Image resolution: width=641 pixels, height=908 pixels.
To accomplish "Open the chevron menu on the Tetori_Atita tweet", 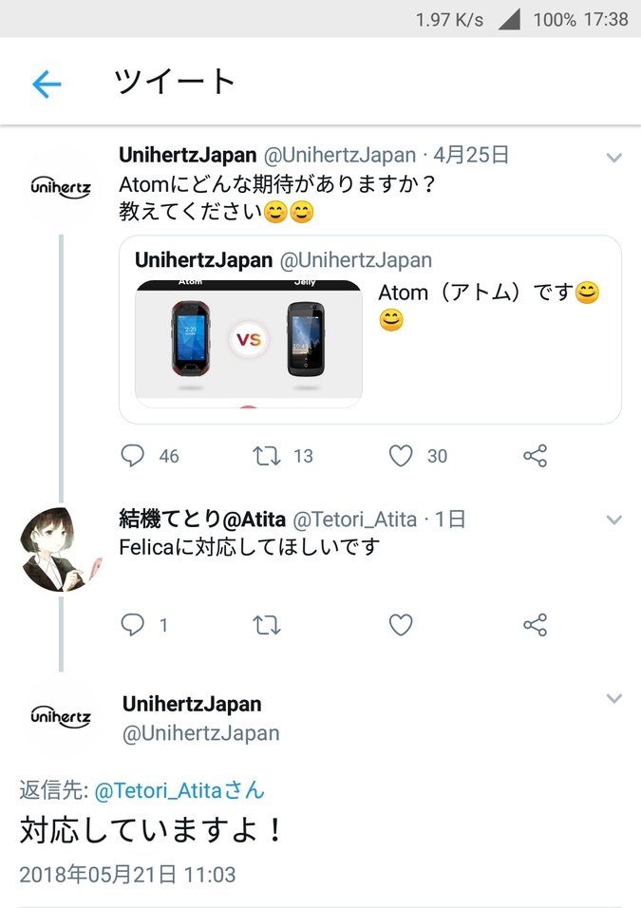I will point(613,520).
